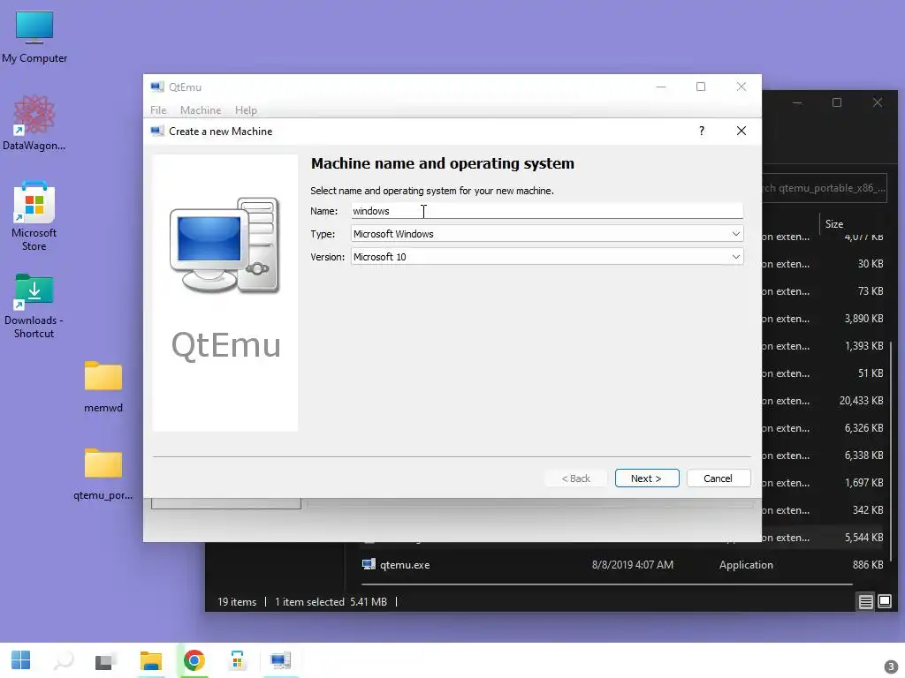This screenshot has width=905, height=678.
Task: Click the Windows Start button
Action: 21,660
